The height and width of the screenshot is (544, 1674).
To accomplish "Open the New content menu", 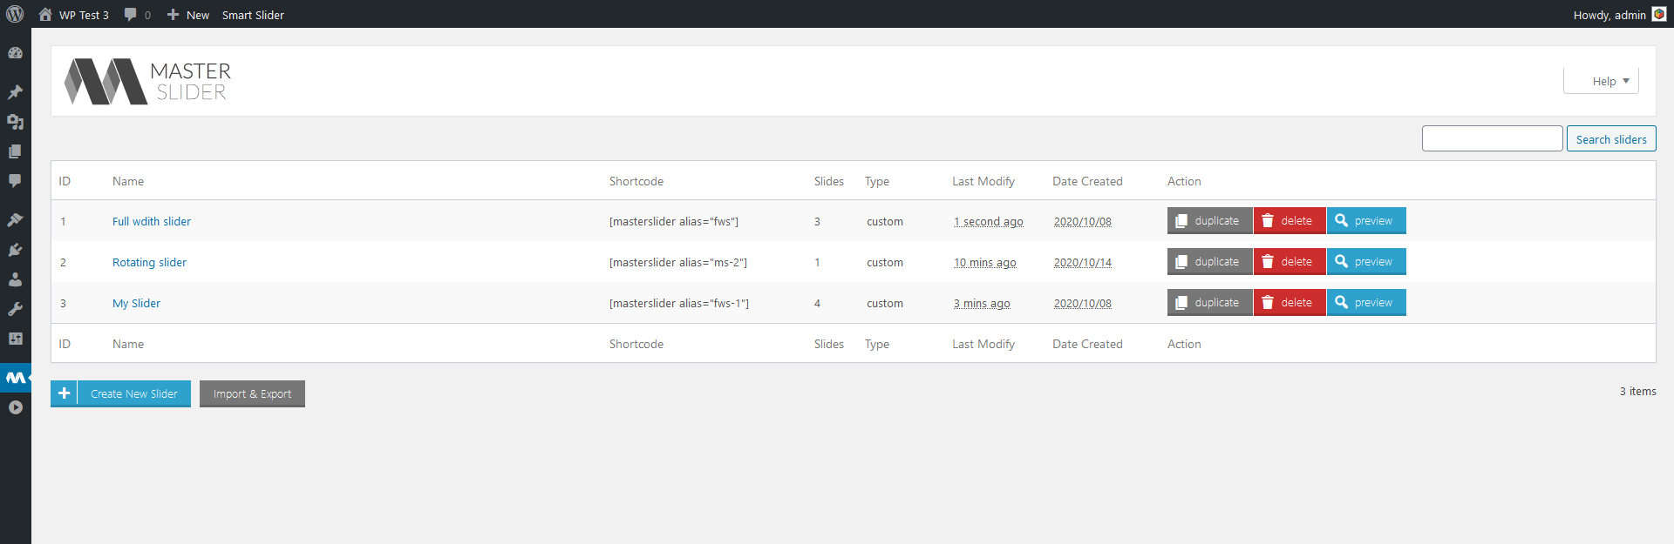I will [188, 15].
